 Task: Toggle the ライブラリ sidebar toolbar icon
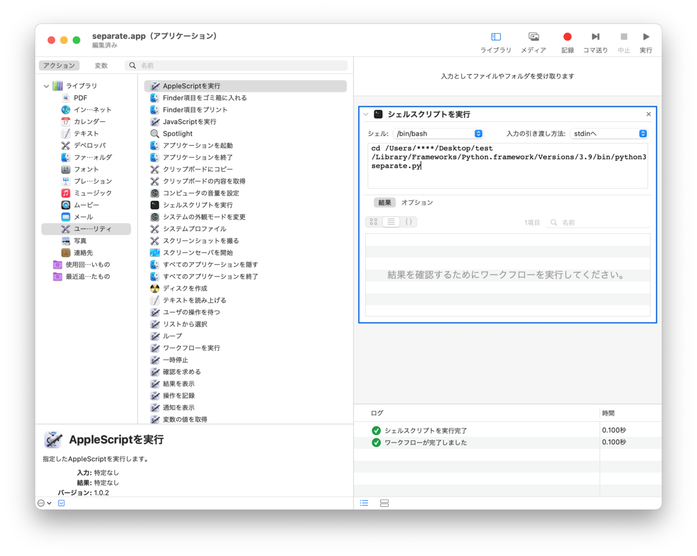pyautogui.click(x=495, y=37)
